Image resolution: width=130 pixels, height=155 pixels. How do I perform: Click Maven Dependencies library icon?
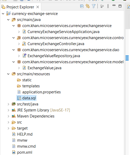pos(14,116)
